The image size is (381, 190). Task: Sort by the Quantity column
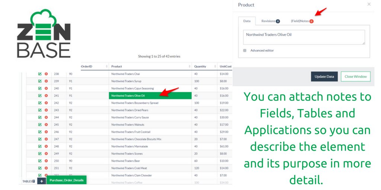[205, 66]
